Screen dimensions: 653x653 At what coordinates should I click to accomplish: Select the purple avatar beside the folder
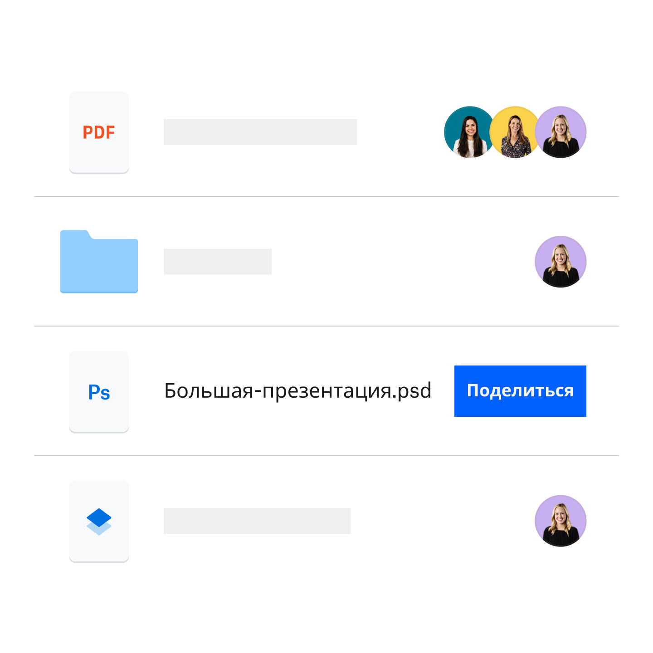(561, 262)
